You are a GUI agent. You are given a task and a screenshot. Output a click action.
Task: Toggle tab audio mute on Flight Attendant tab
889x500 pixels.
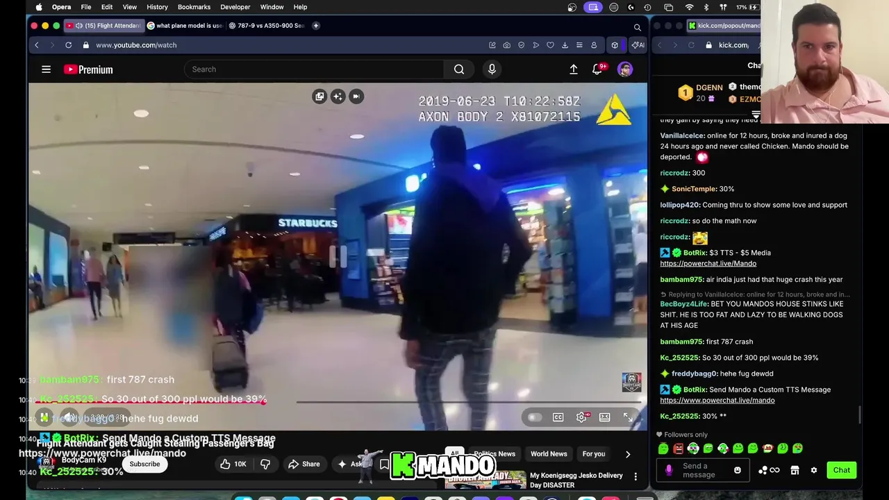pos(78,26)
